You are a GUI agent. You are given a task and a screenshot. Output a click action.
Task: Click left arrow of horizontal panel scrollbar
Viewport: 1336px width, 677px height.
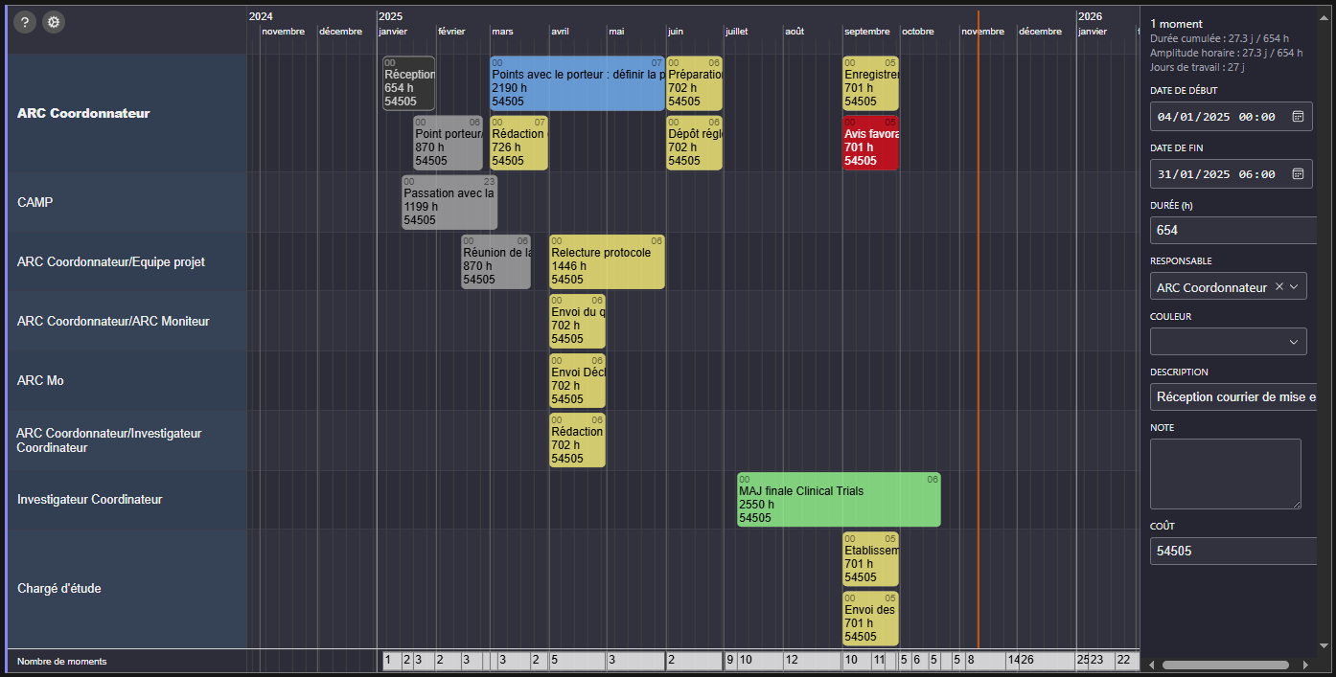[x=1147, y=665]
